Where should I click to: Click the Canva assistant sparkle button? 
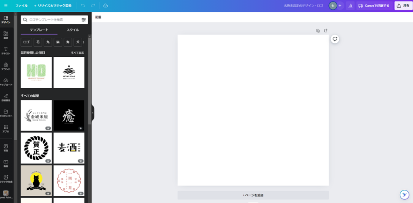[x=404, y=195]
